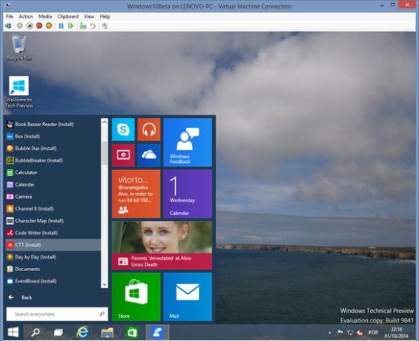Click the app list scroll up arrow
Viewport: 419px width, 341px height.
104,122
